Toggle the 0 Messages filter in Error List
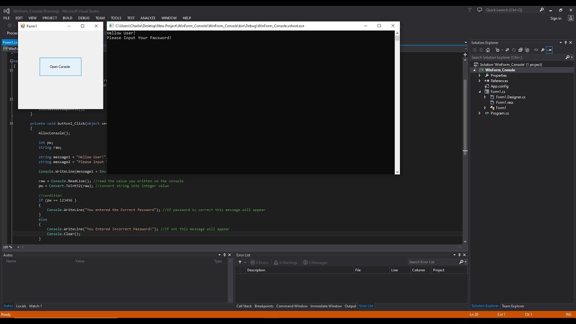The width and height of the screenshot is (576, 324). [x=315, y=262]
